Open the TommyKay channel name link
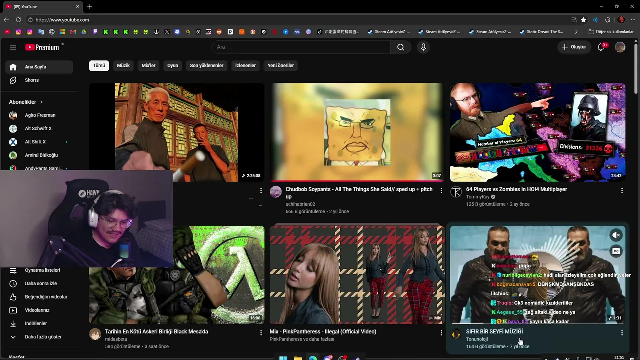Viewport: 640px width, 360px height. (478, 197)
